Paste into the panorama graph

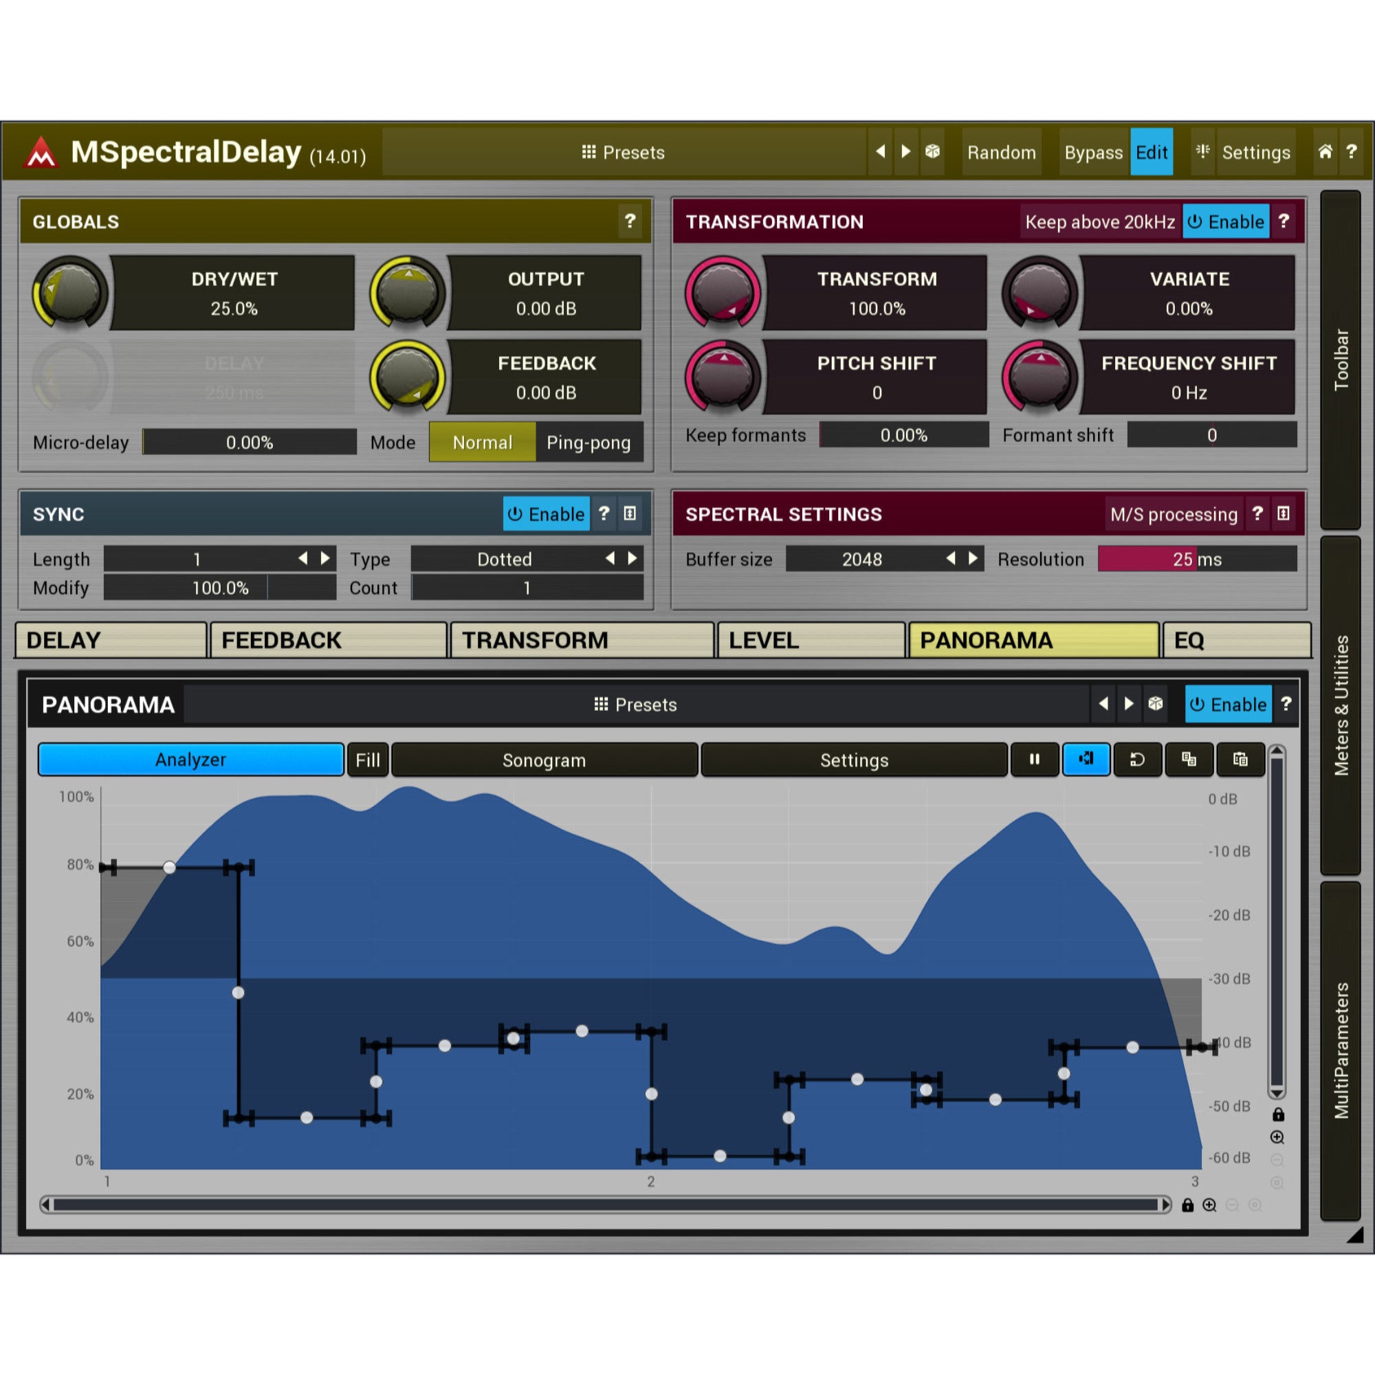pos(1240,760)
